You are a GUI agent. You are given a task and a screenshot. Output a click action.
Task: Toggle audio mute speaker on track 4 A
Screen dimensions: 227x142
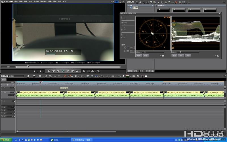14,116
